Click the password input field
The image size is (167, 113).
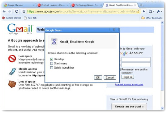(136, 65)
